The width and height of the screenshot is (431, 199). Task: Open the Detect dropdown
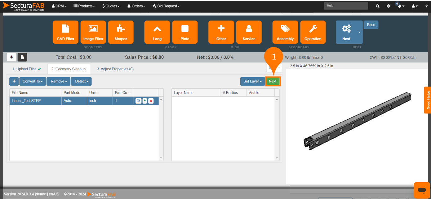click(x=81, y=81)
